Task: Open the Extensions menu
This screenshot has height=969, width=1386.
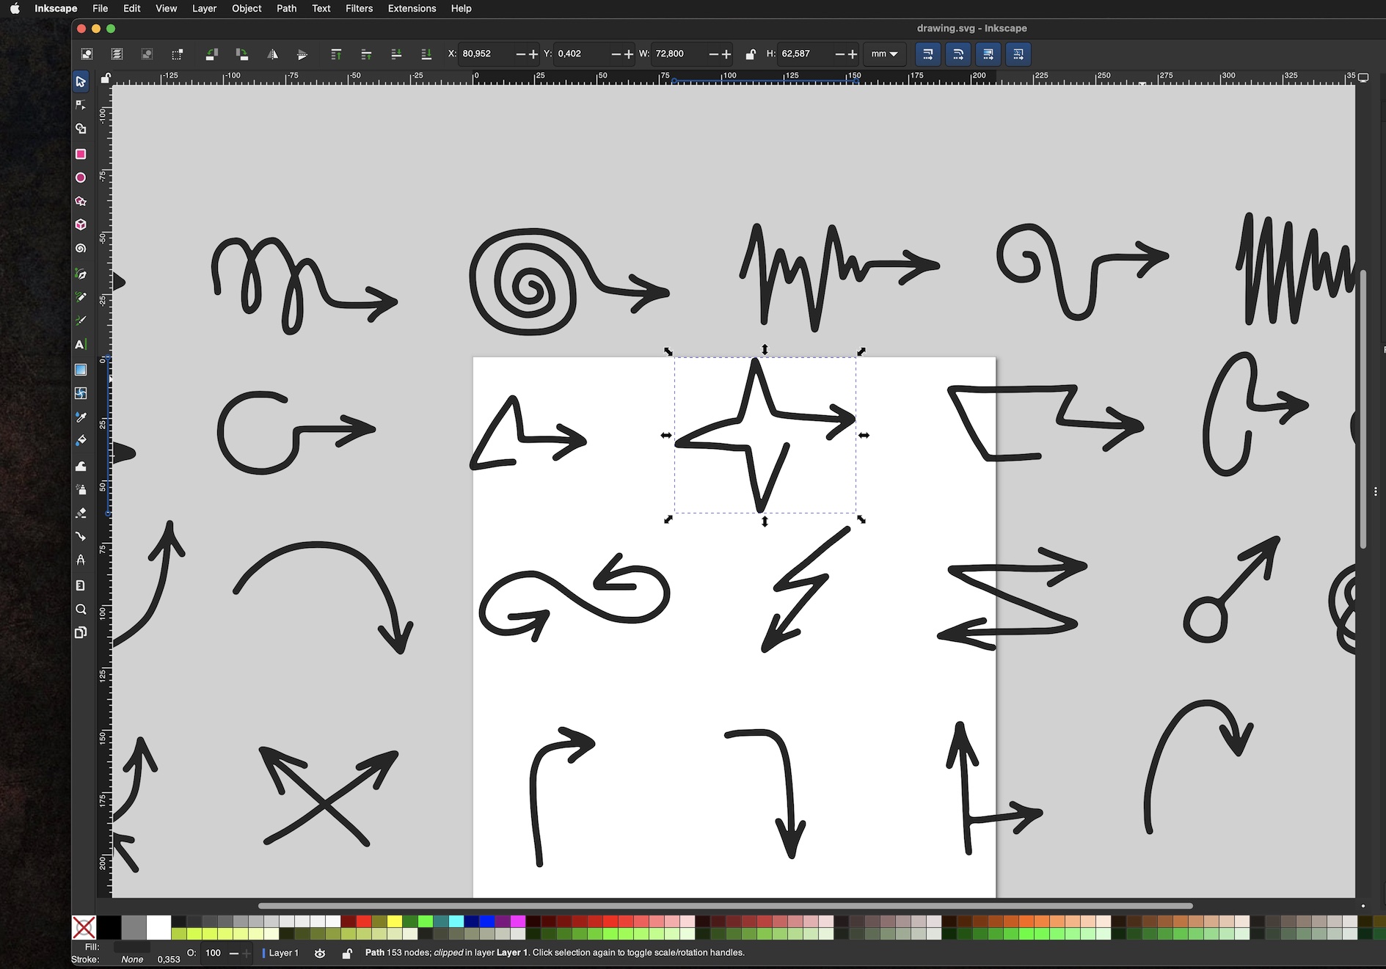Action: click(x=412, y=9)
